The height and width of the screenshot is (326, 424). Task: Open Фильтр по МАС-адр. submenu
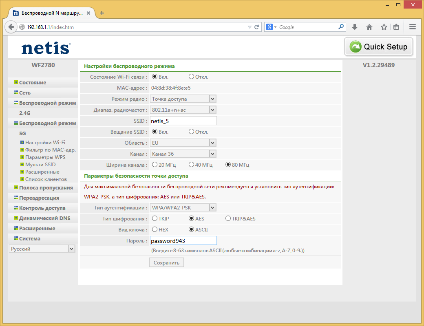click(50, 150)
